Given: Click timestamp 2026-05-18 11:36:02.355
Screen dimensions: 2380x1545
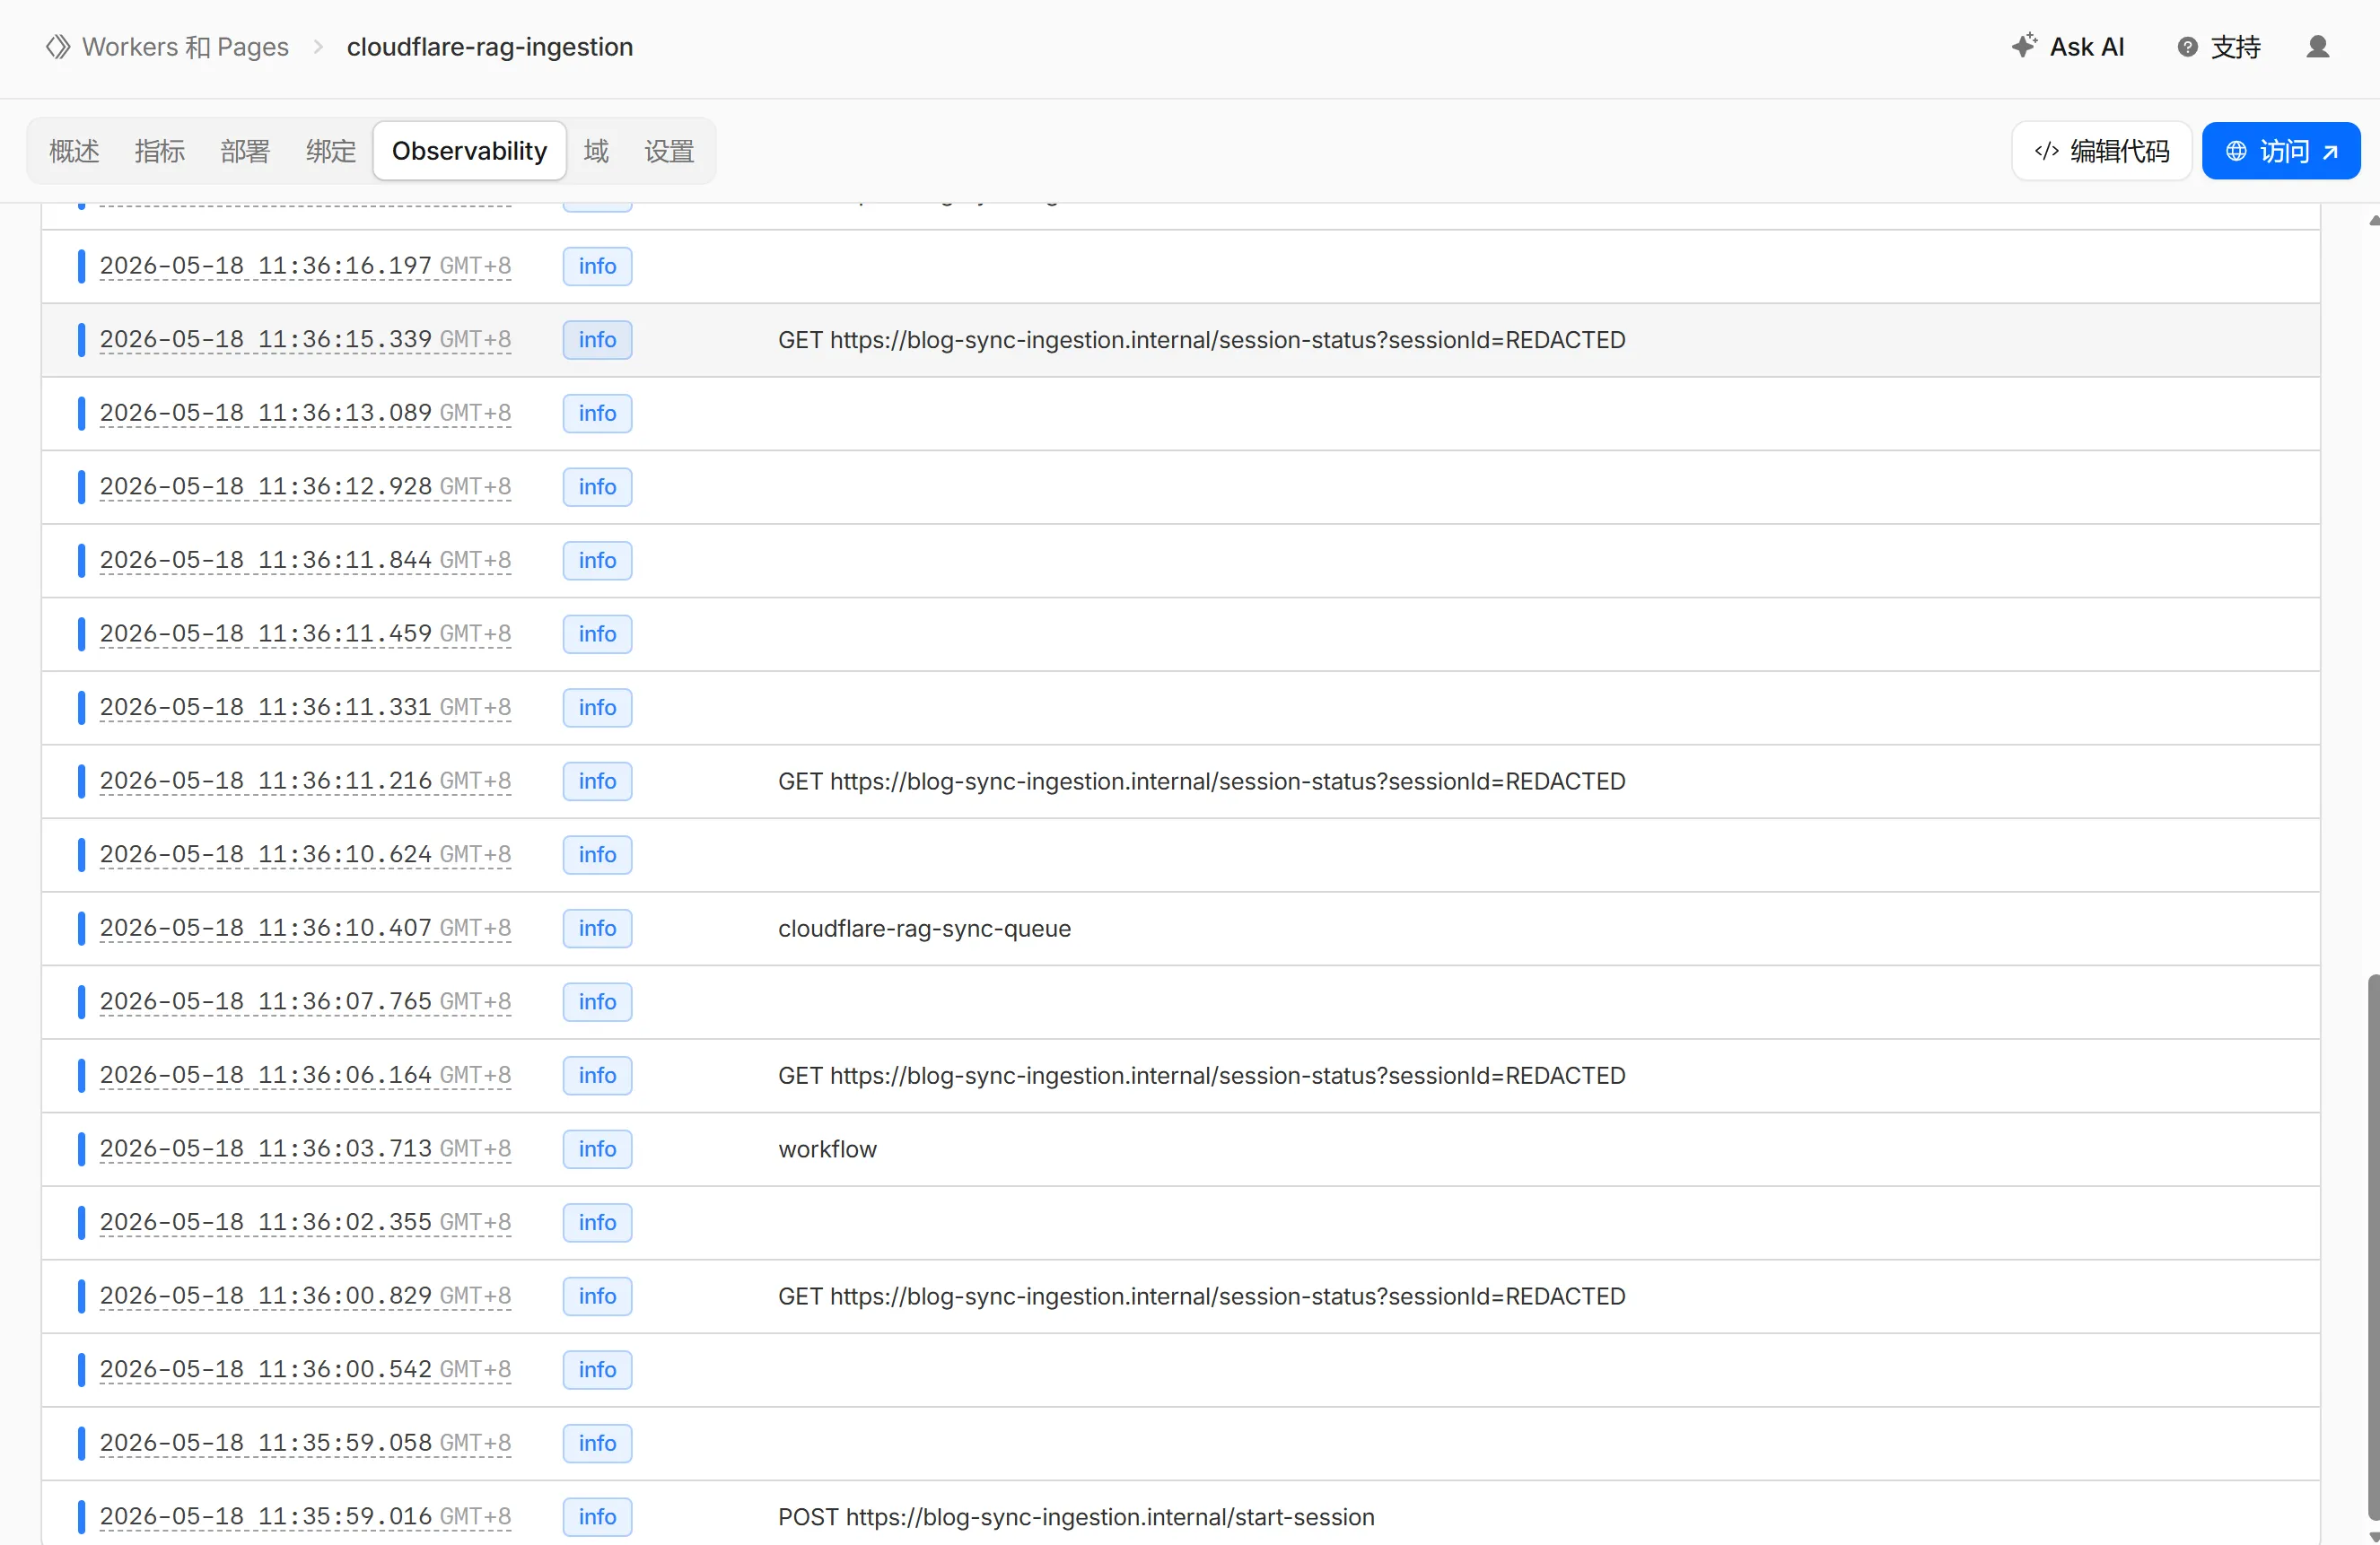Looking at the screenshot, I should click(x=305, y=1222).
